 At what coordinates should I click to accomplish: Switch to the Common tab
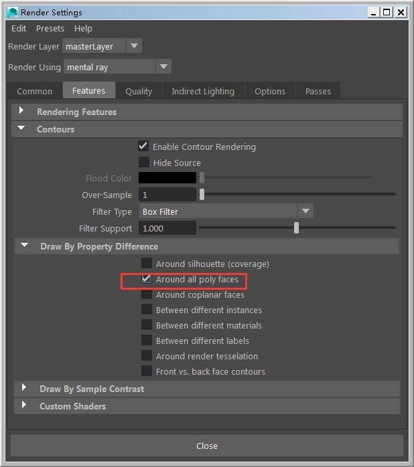pos(34,91)
